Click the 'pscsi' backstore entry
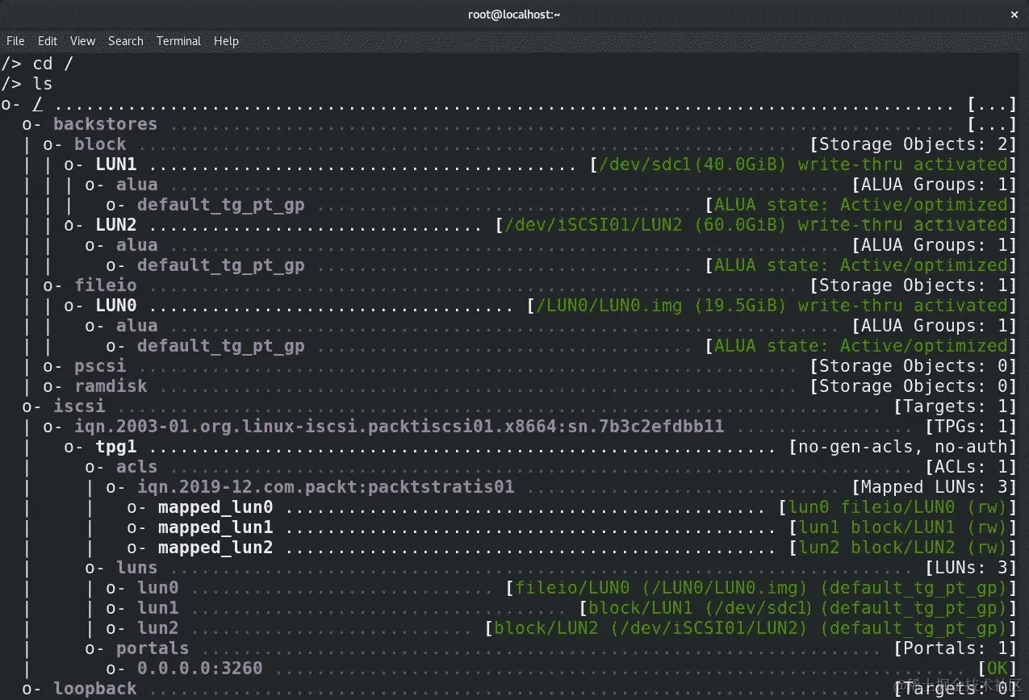This screenshot has width=1029, height=700. pyautogui.click(x=100, y=366)
